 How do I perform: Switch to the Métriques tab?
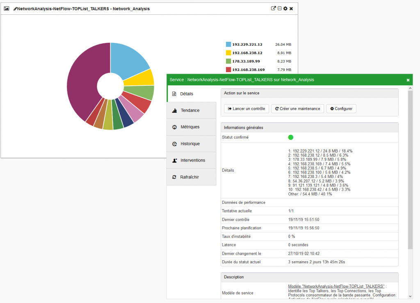(192, 127)
